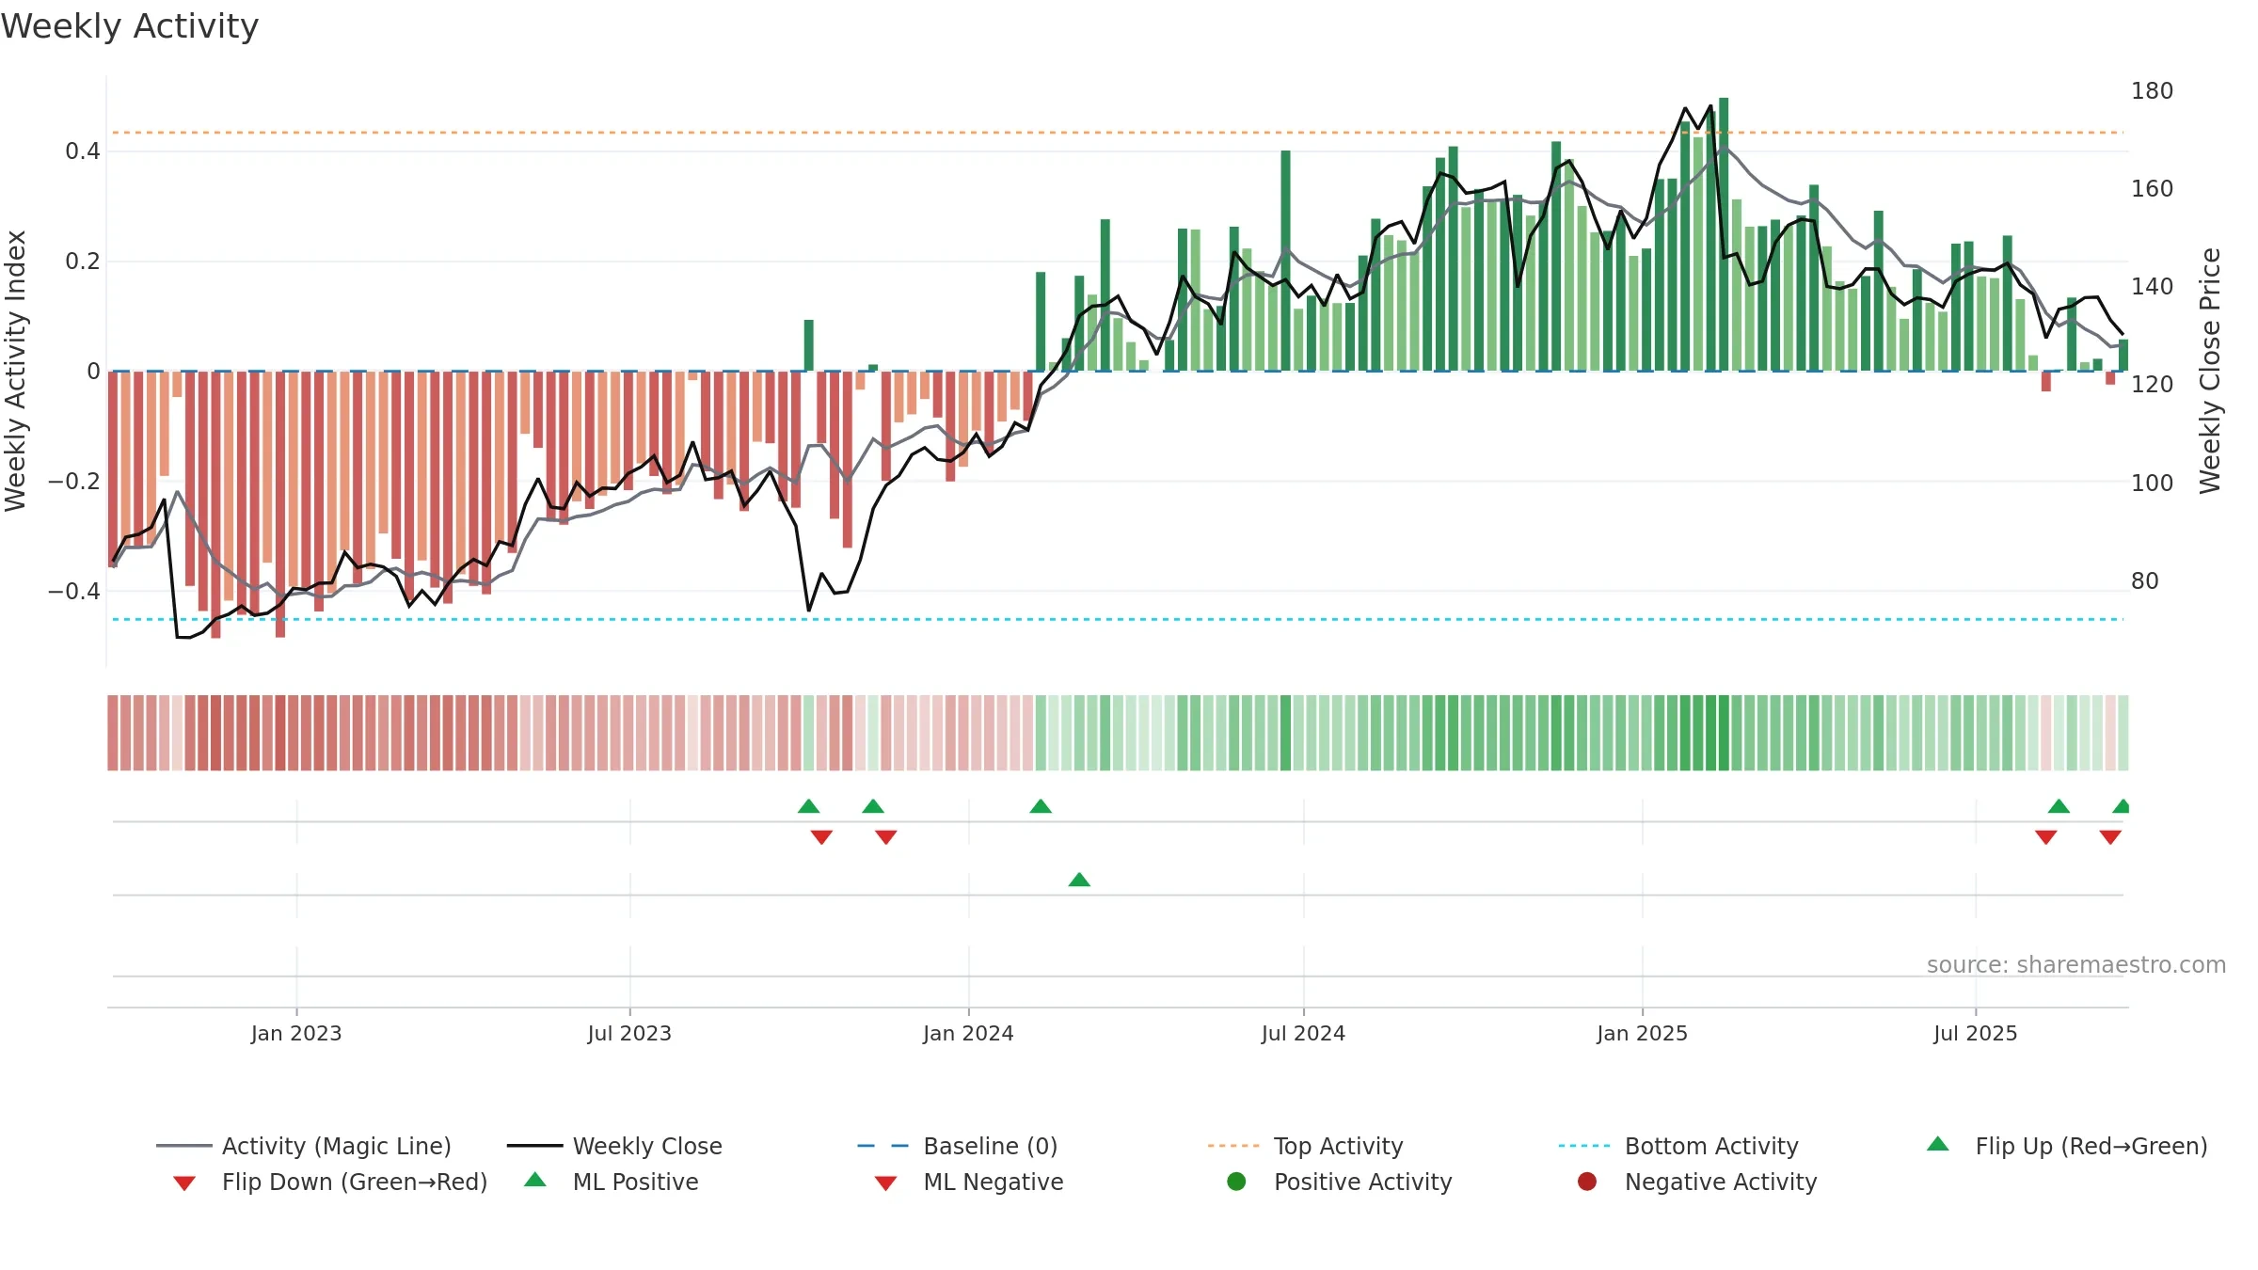Click the Weekly Activity Index axis title
Viewport: 2258px width, 1270px height.
(16, 372)
